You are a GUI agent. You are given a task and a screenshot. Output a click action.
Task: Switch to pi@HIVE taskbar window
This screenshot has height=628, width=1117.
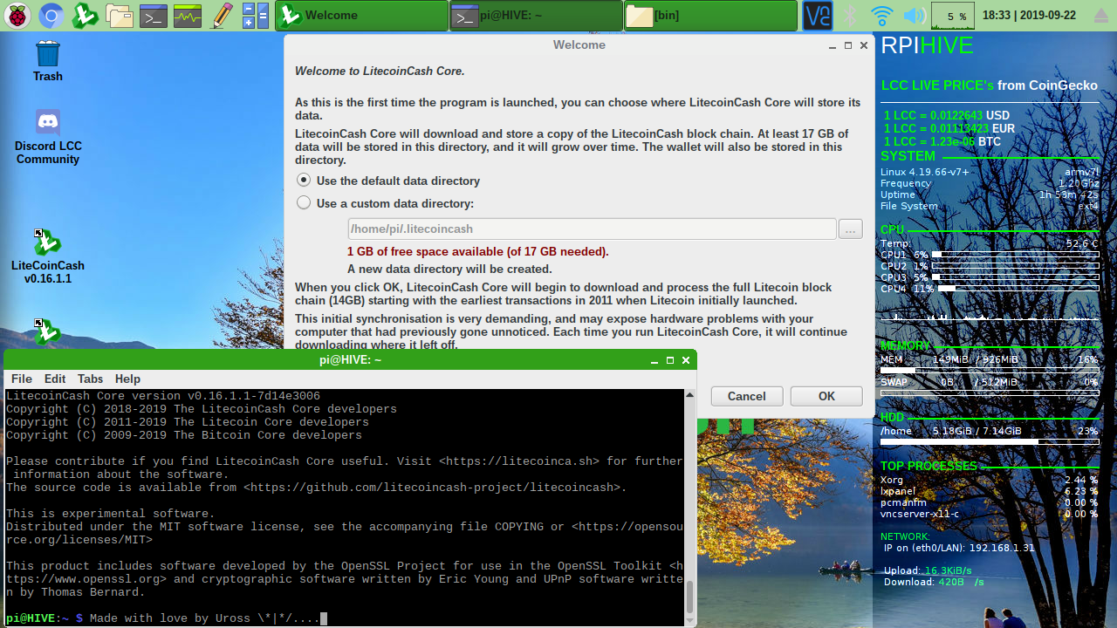[x=537, y=15]
